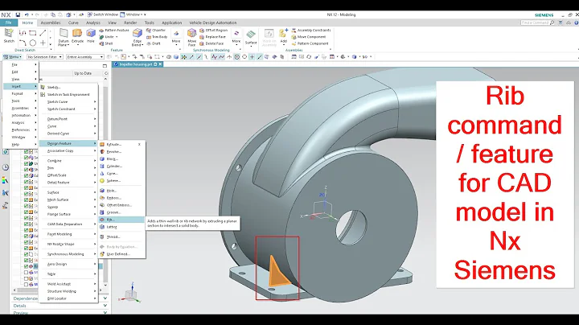579x325 pixels.
Task: Open the Format menu entry
Action: (x=21, y=94)
